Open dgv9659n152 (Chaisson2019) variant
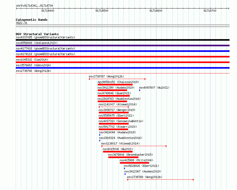This screenshot has height=190, width=237. point(118,82)
